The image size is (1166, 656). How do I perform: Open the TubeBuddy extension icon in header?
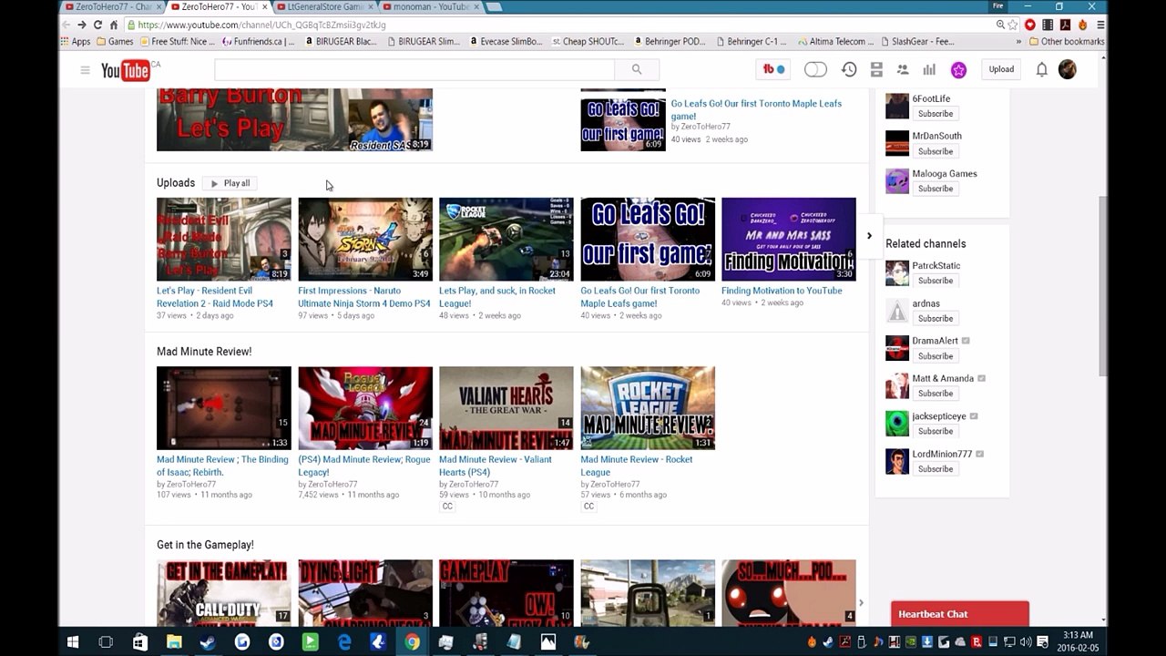[773, 69]
